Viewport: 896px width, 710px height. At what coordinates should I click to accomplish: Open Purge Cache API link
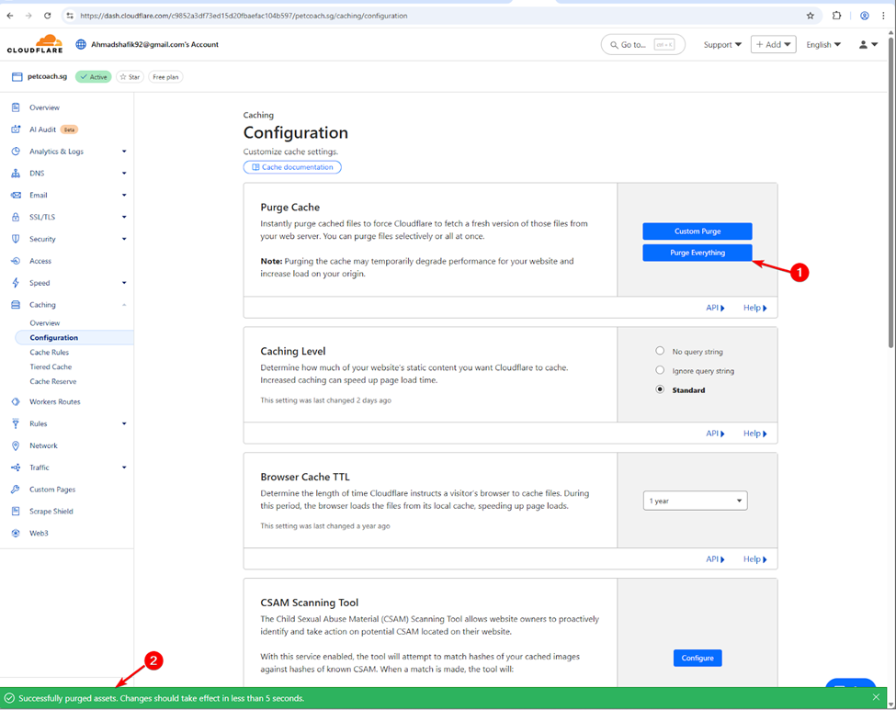(715, 308)
